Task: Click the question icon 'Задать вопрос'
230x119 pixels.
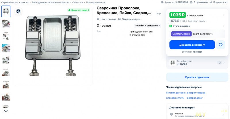Action: [x=119, y=19]
